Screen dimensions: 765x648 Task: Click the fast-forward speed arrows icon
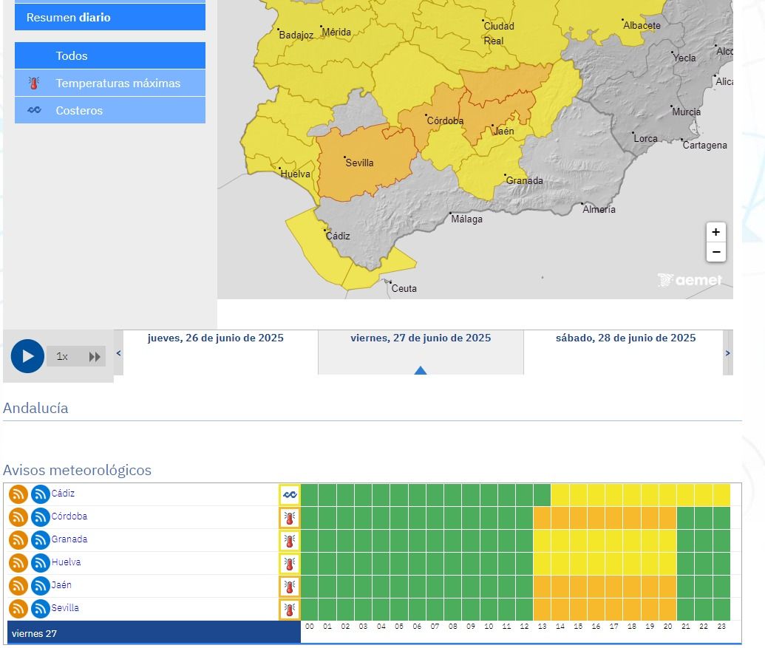click(x=95, y=357)
